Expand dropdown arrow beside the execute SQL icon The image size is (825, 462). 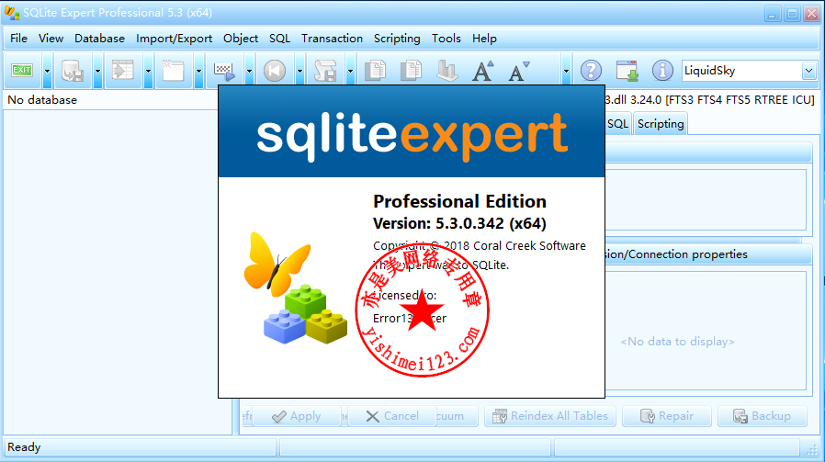(249, 71)
